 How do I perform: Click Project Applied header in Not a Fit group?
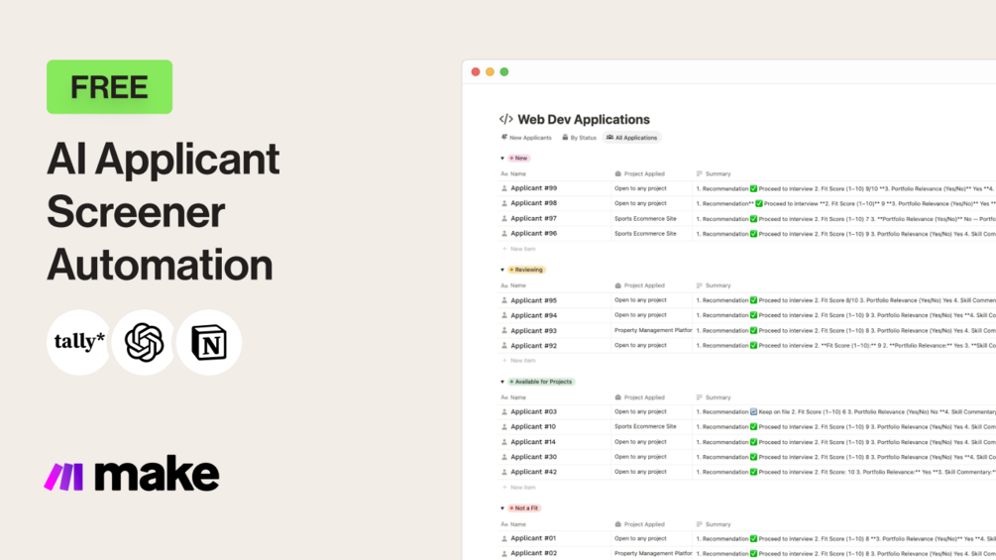639,524
